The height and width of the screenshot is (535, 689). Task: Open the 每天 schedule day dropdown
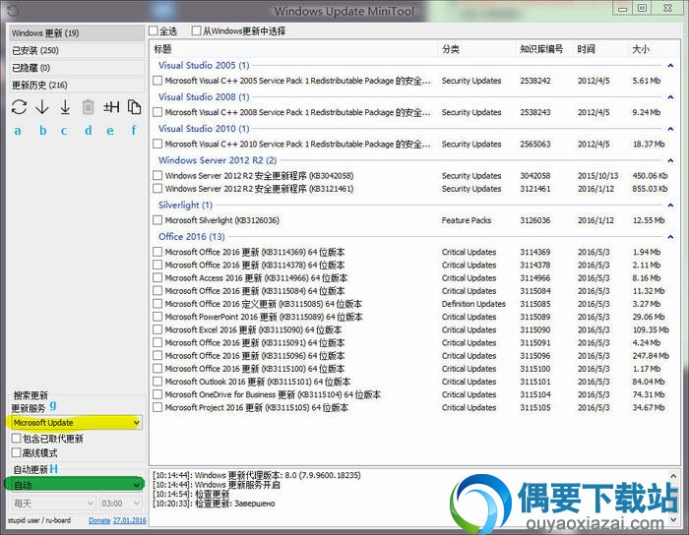(x=53, y=504)
